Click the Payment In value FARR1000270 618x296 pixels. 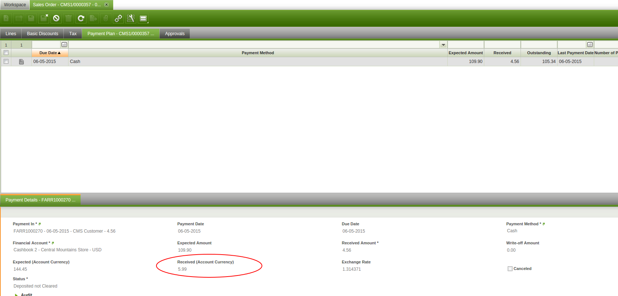pyautogui.click(x=64, y=231)
